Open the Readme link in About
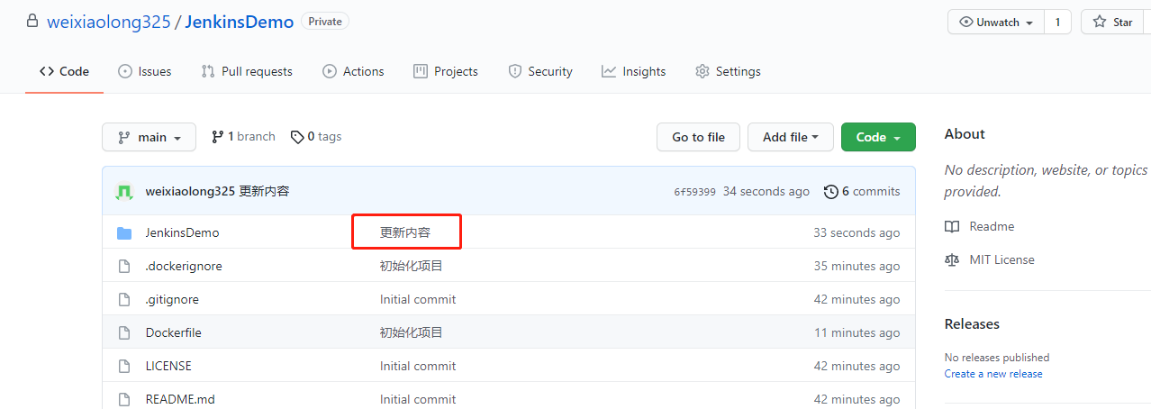The height and width of the screenshot is (409, 1151). point(992,226)
